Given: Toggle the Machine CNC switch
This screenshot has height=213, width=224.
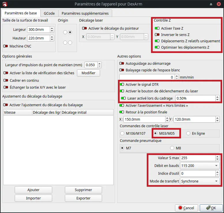Looking at the screenshot, I should click(5, 46).
